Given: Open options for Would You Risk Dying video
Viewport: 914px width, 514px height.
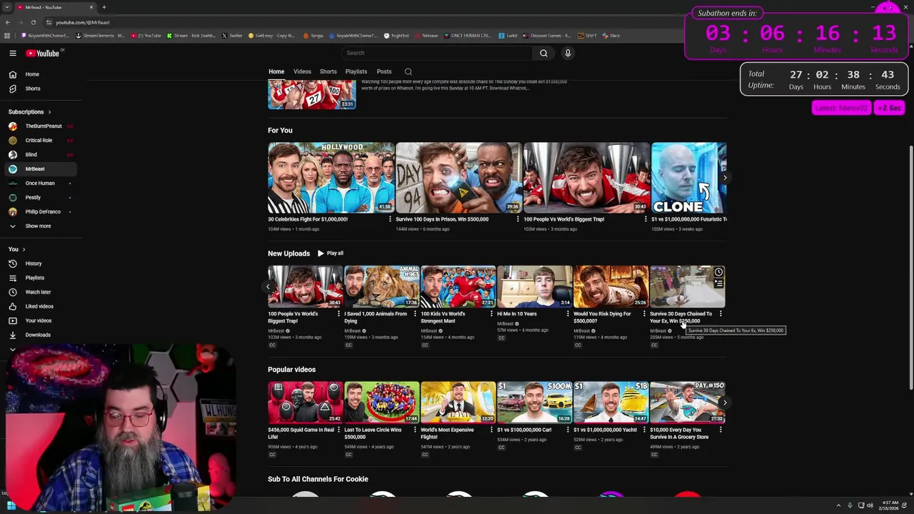Looking at the screenshot, I should coord(644,314).
